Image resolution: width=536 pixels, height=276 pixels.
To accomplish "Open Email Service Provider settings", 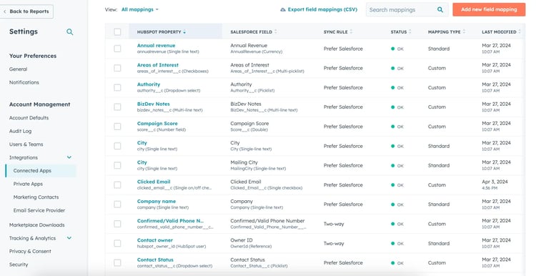I will pos(39,211).
